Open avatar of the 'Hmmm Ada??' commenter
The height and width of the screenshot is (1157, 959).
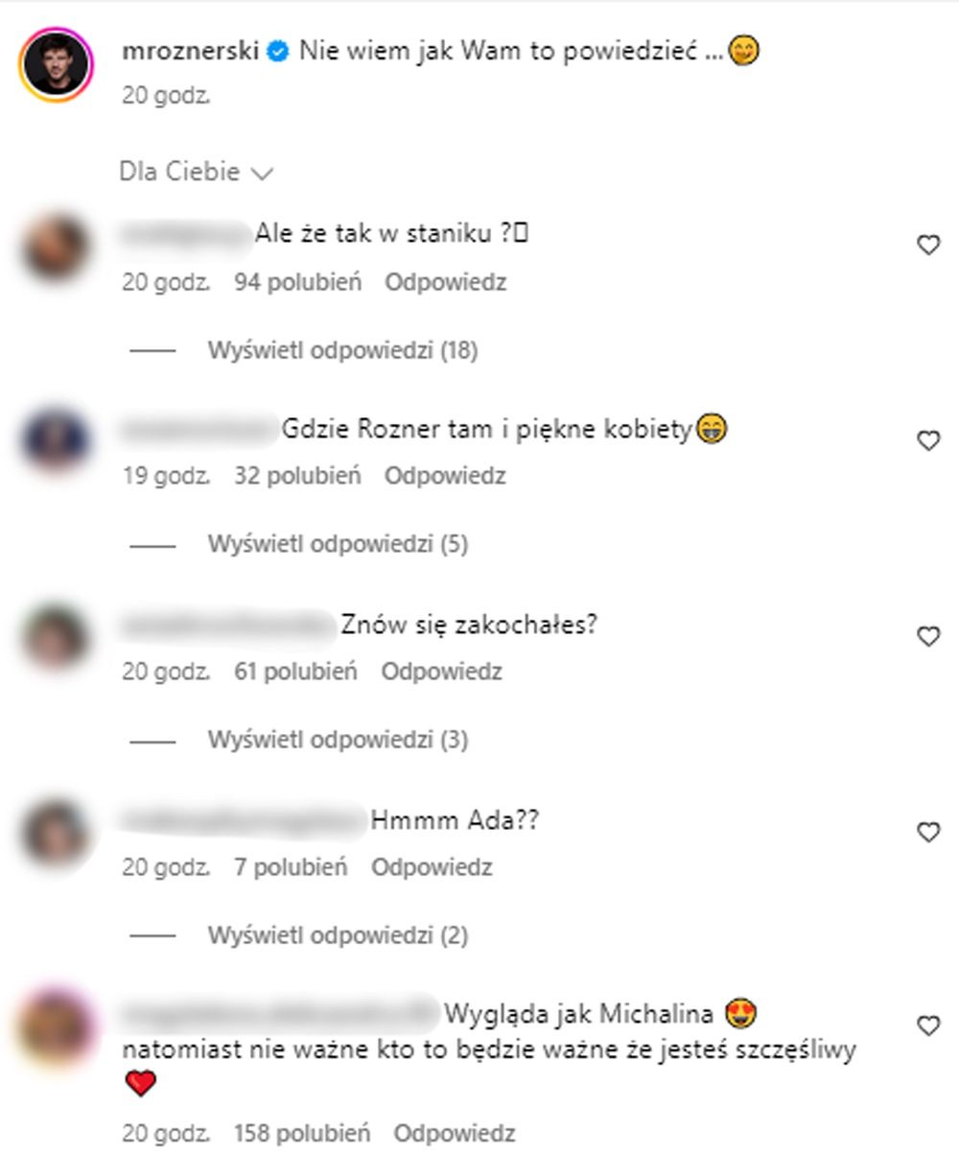pos(55,833)
